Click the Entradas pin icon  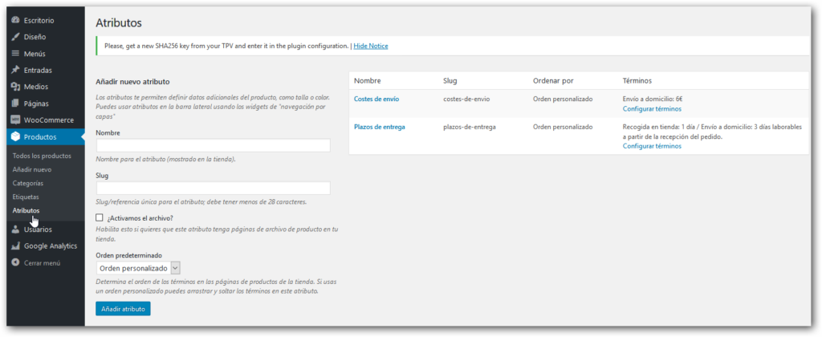pyautogui.click(x=15, y=70)
